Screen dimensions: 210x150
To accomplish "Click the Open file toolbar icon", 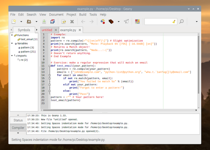I will pos(29,21).
